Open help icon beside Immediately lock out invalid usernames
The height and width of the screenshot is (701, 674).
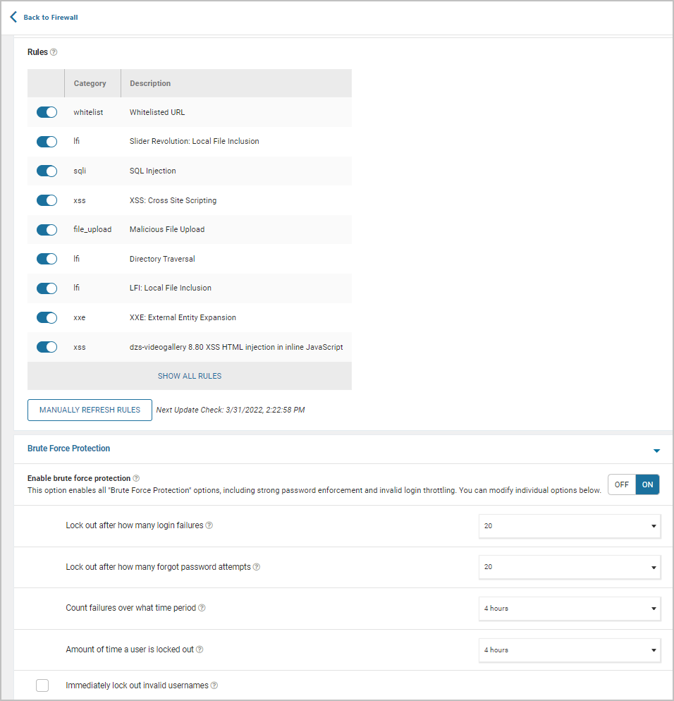[214, 685]
